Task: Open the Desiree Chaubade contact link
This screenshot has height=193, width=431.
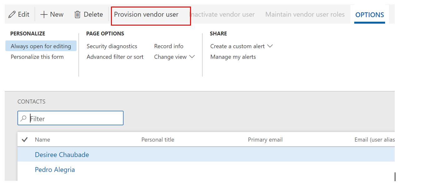Action: coord(62,155)
